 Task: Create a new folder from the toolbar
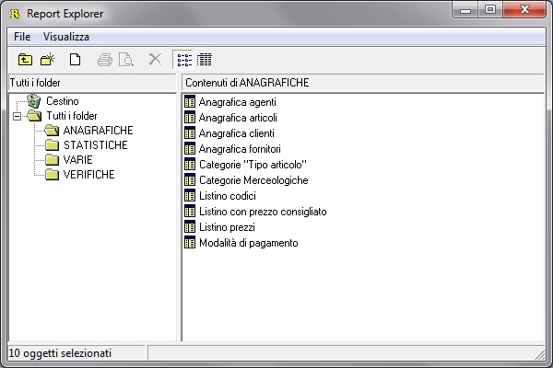pos(47,60)
